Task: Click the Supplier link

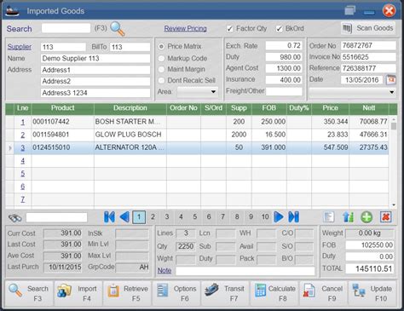Action: (x=20, y=47)
